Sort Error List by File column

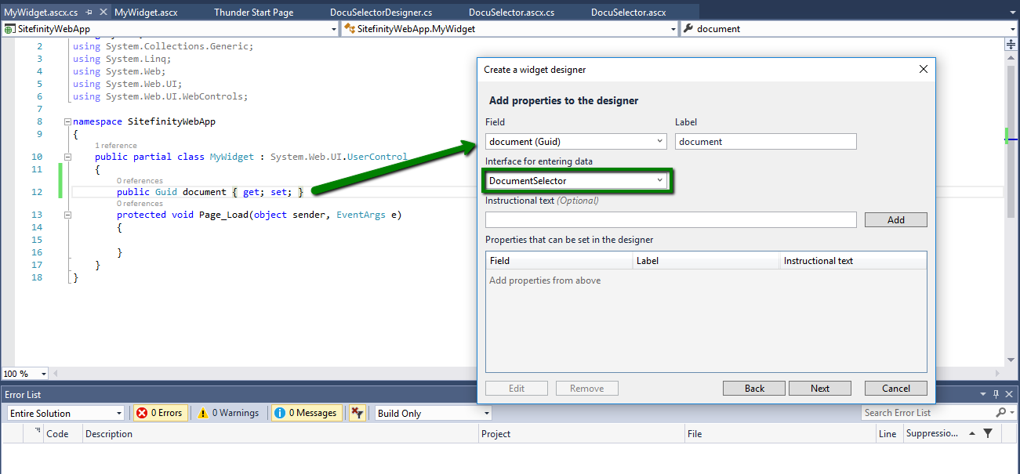click(x=780, y=433)
